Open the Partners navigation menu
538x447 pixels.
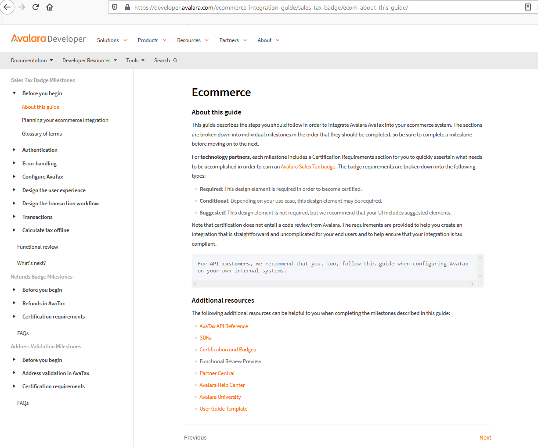click(233, 40)
